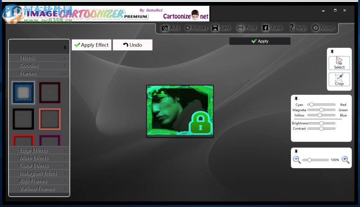Expand the Goodies category
Image resolution: width=360 pixels, height=207 pixels.
pyautogui.click(x=39, y=65)
